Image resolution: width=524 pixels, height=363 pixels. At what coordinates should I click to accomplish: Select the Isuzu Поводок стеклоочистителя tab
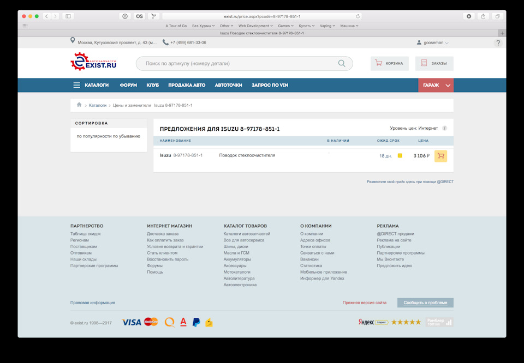[261, 33]
